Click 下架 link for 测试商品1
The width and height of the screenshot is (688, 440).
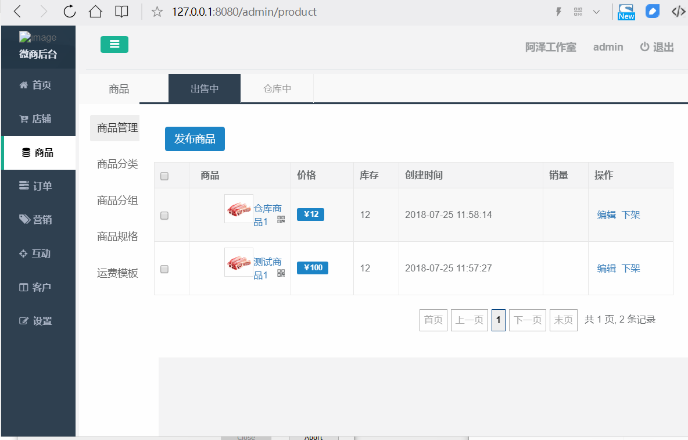[631, 269]
